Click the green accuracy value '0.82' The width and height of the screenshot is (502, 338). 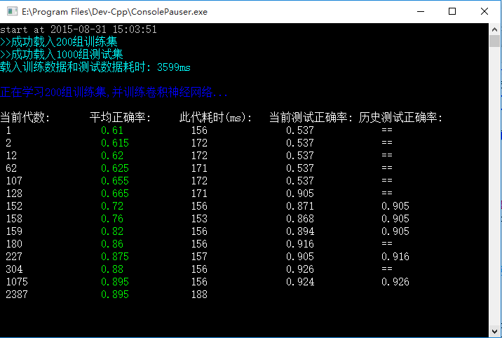(112, 231)
